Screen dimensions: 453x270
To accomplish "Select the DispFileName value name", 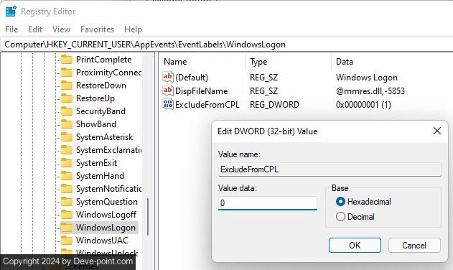I will pyautogui.click(x=201, y=90).
